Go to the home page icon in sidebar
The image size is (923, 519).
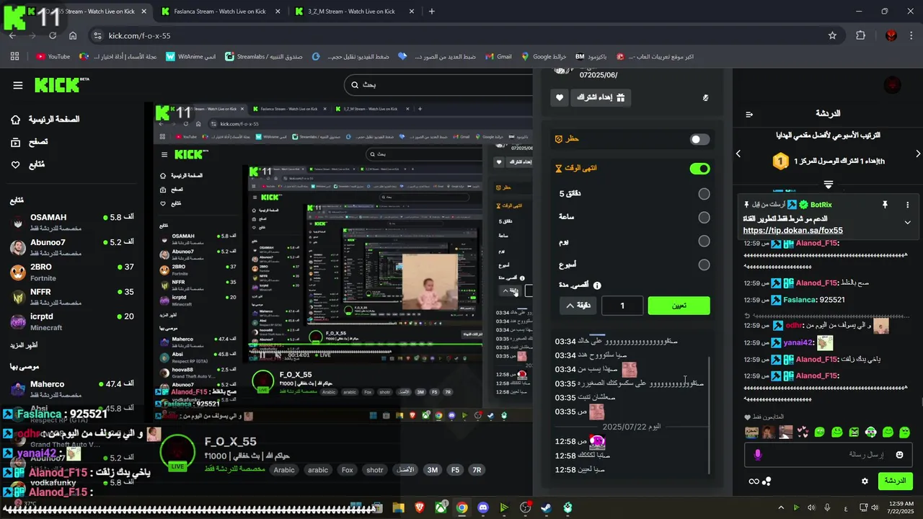coord(16,119)
